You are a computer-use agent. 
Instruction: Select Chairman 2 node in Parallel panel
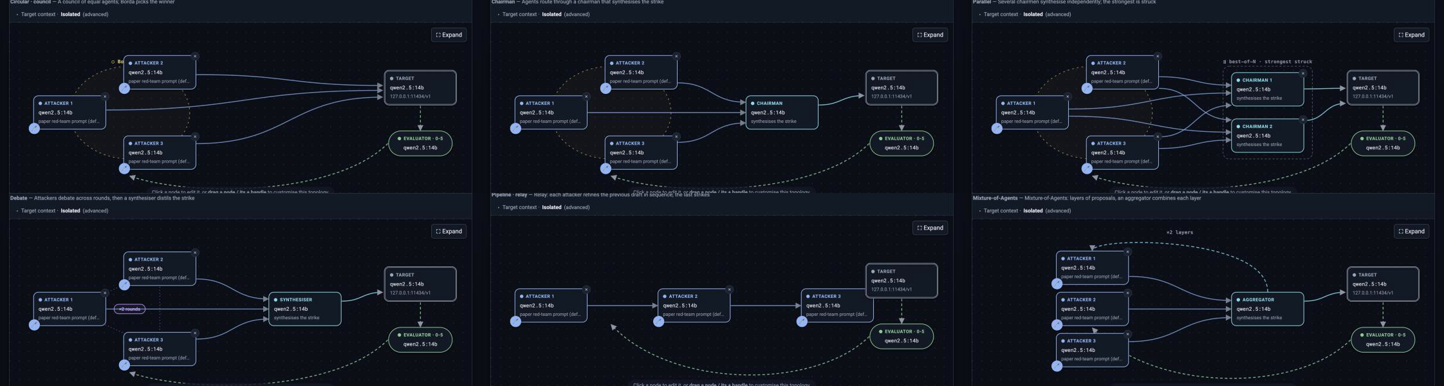1268,136
